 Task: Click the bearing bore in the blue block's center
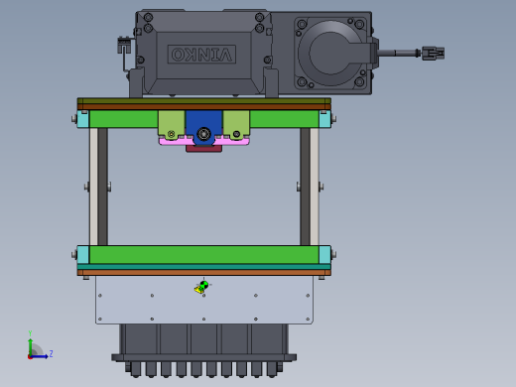click(x=203, y=134)
